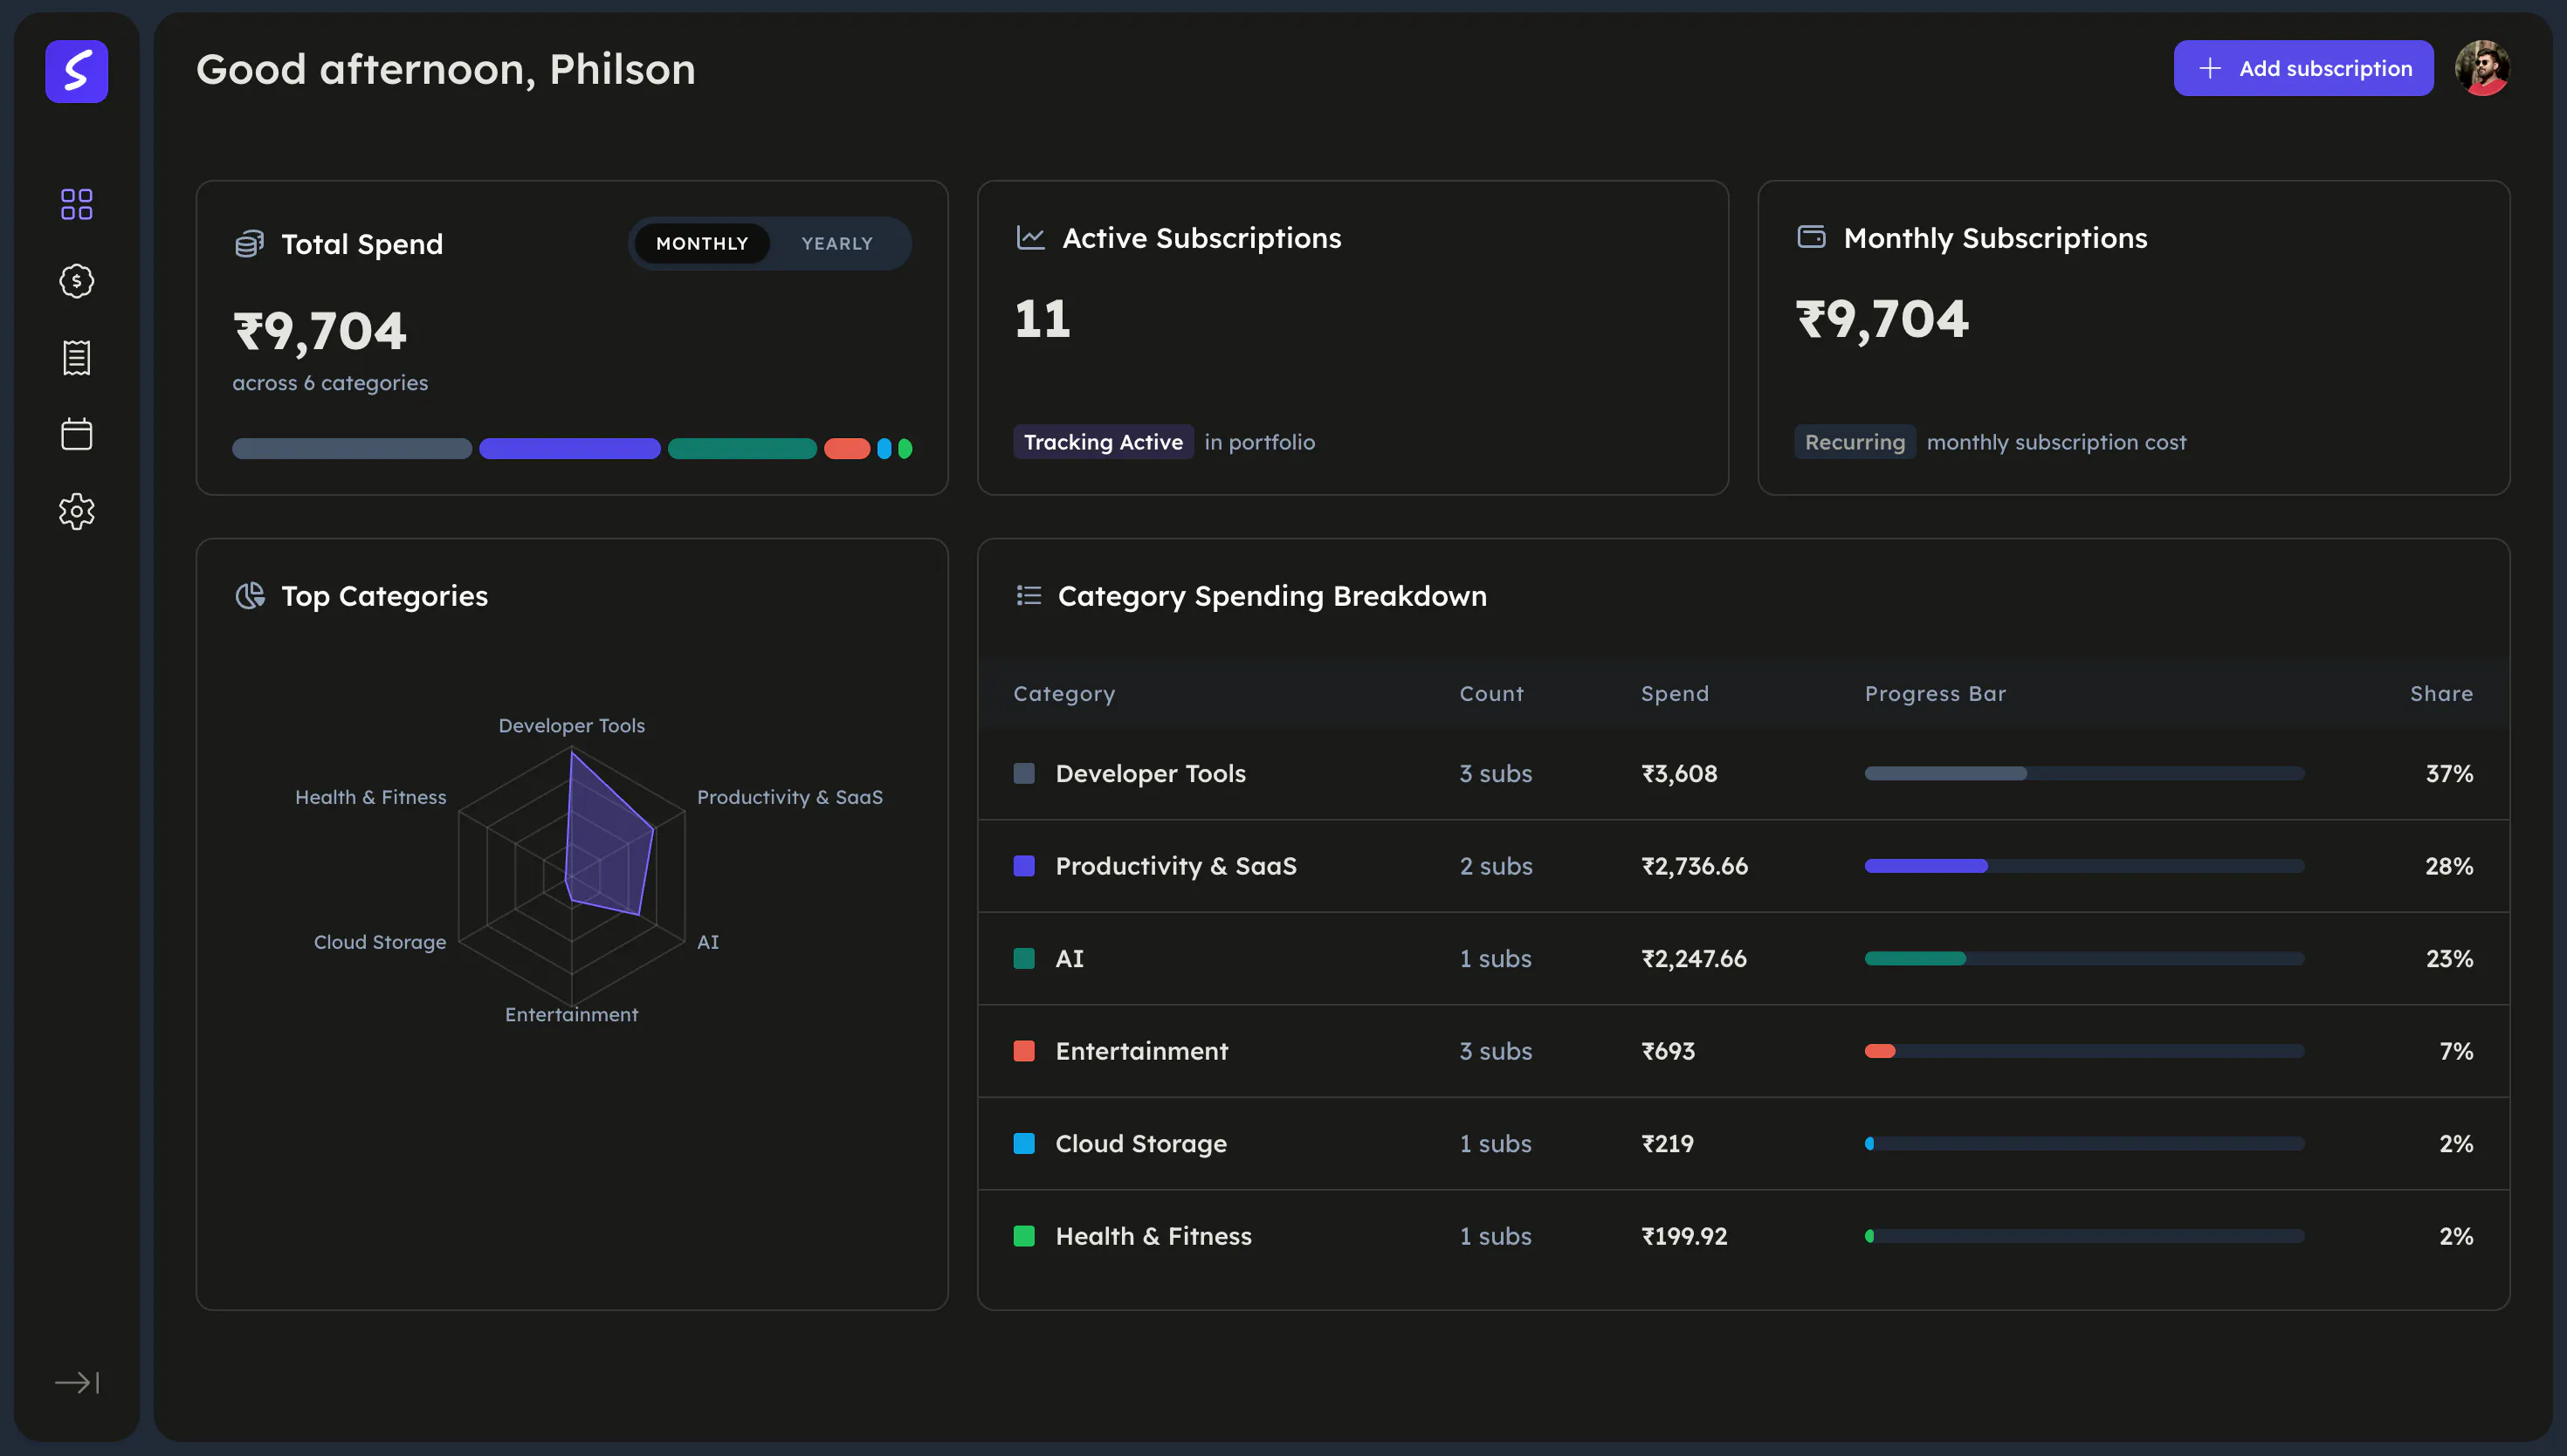This screenshot has width=2567, height=1456.
Task: Click the Cloud Storage row progress bar
Action: (x=2084, y=1143)
